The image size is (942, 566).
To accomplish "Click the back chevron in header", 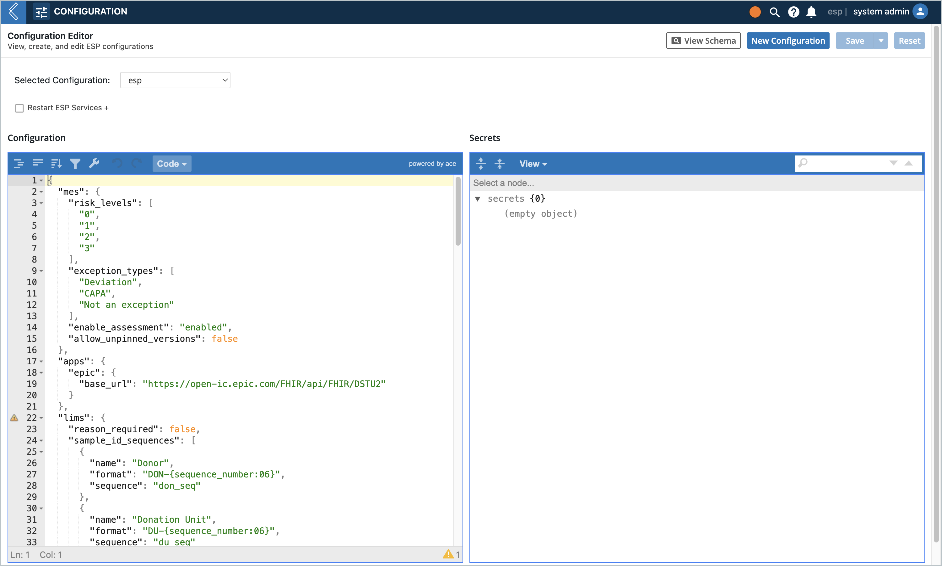I will point(13,11).
